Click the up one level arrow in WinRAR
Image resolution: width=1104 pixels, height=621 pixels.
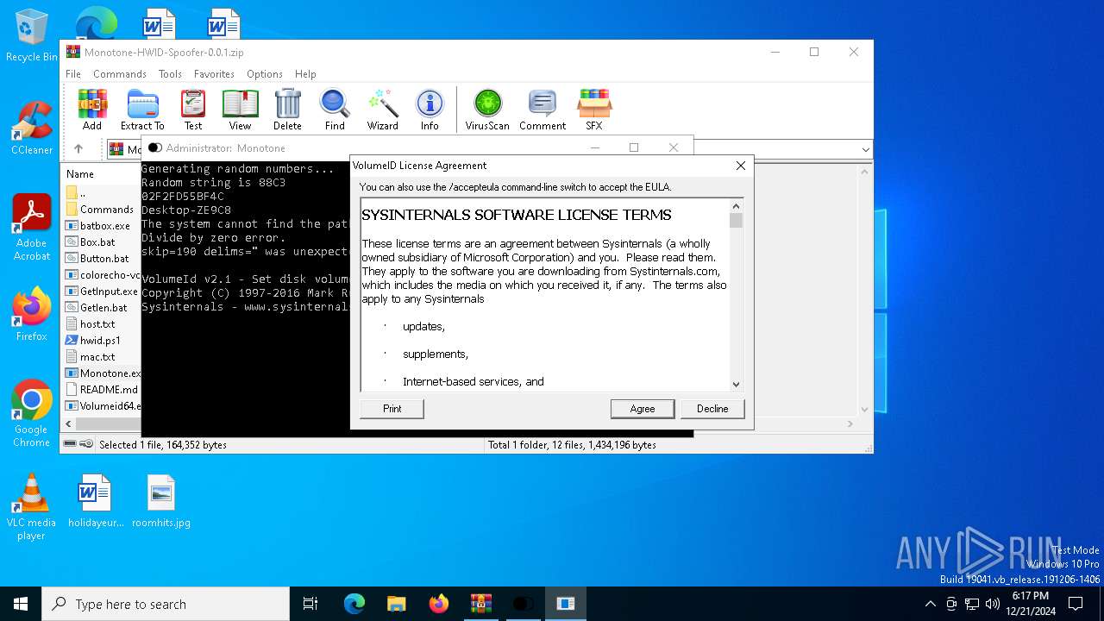pyautogui.click(x=78, y=149)
